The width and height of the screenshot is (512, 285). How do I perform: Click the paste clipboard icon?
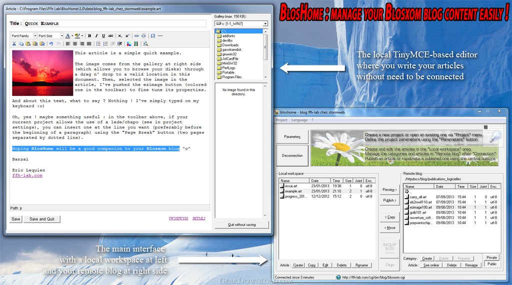(28, 44)
